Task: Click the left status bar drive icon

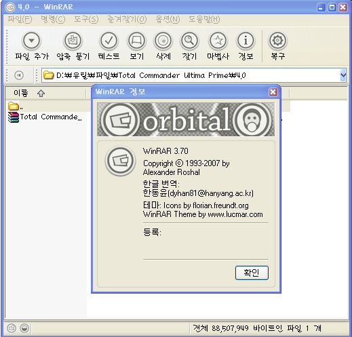Action: [x=12, y=328]
